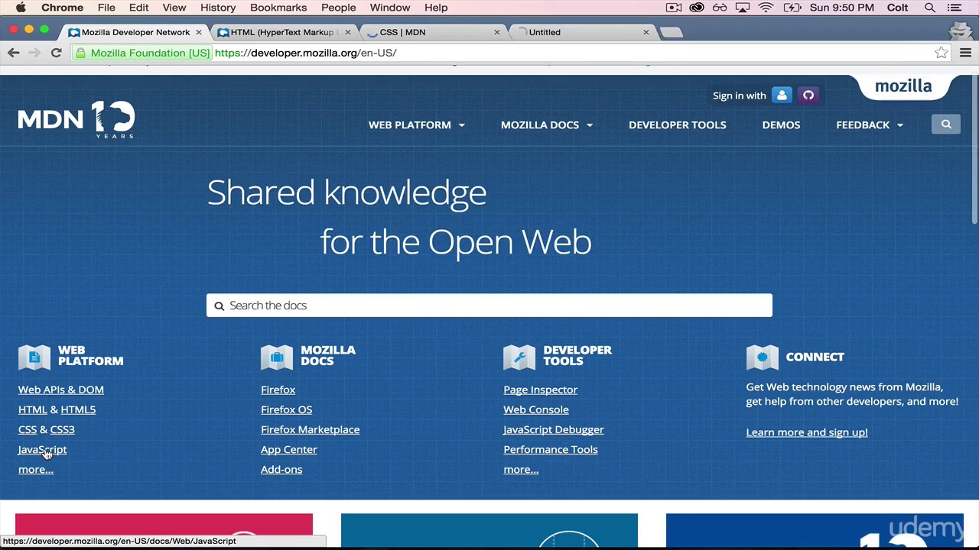Open Firefox Marketplace link
Screen dimensions: 979x550
pyautogui.click(x=310, y=429)
